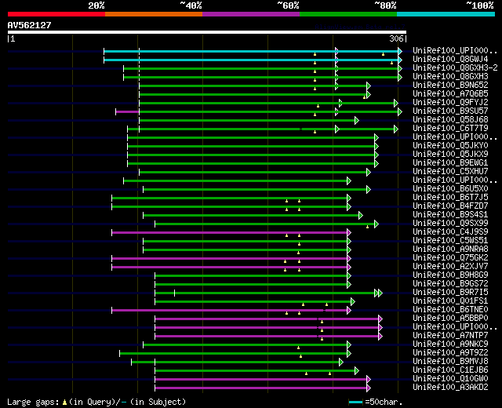Click the UniRef100_Q9SX99 label
Image resolution: width=502 pixels, height=408 pixels.
(x=450, y=223)
